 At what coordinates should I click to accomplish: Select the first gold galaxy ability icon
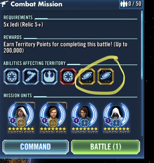87,76
